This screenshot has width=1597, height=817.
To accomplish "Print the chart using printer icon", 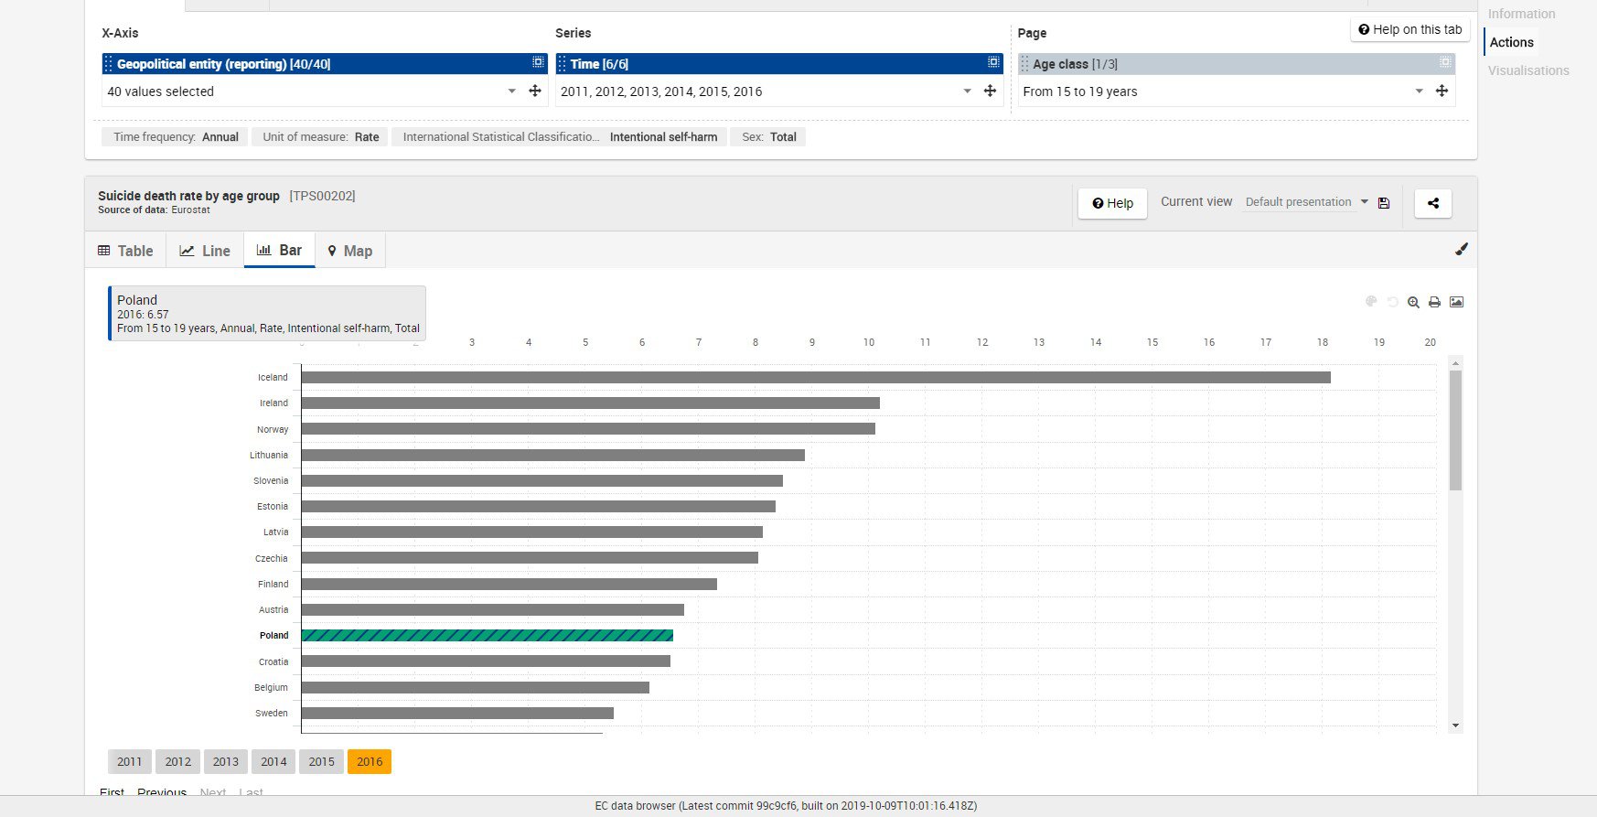I will point(1434,302).
